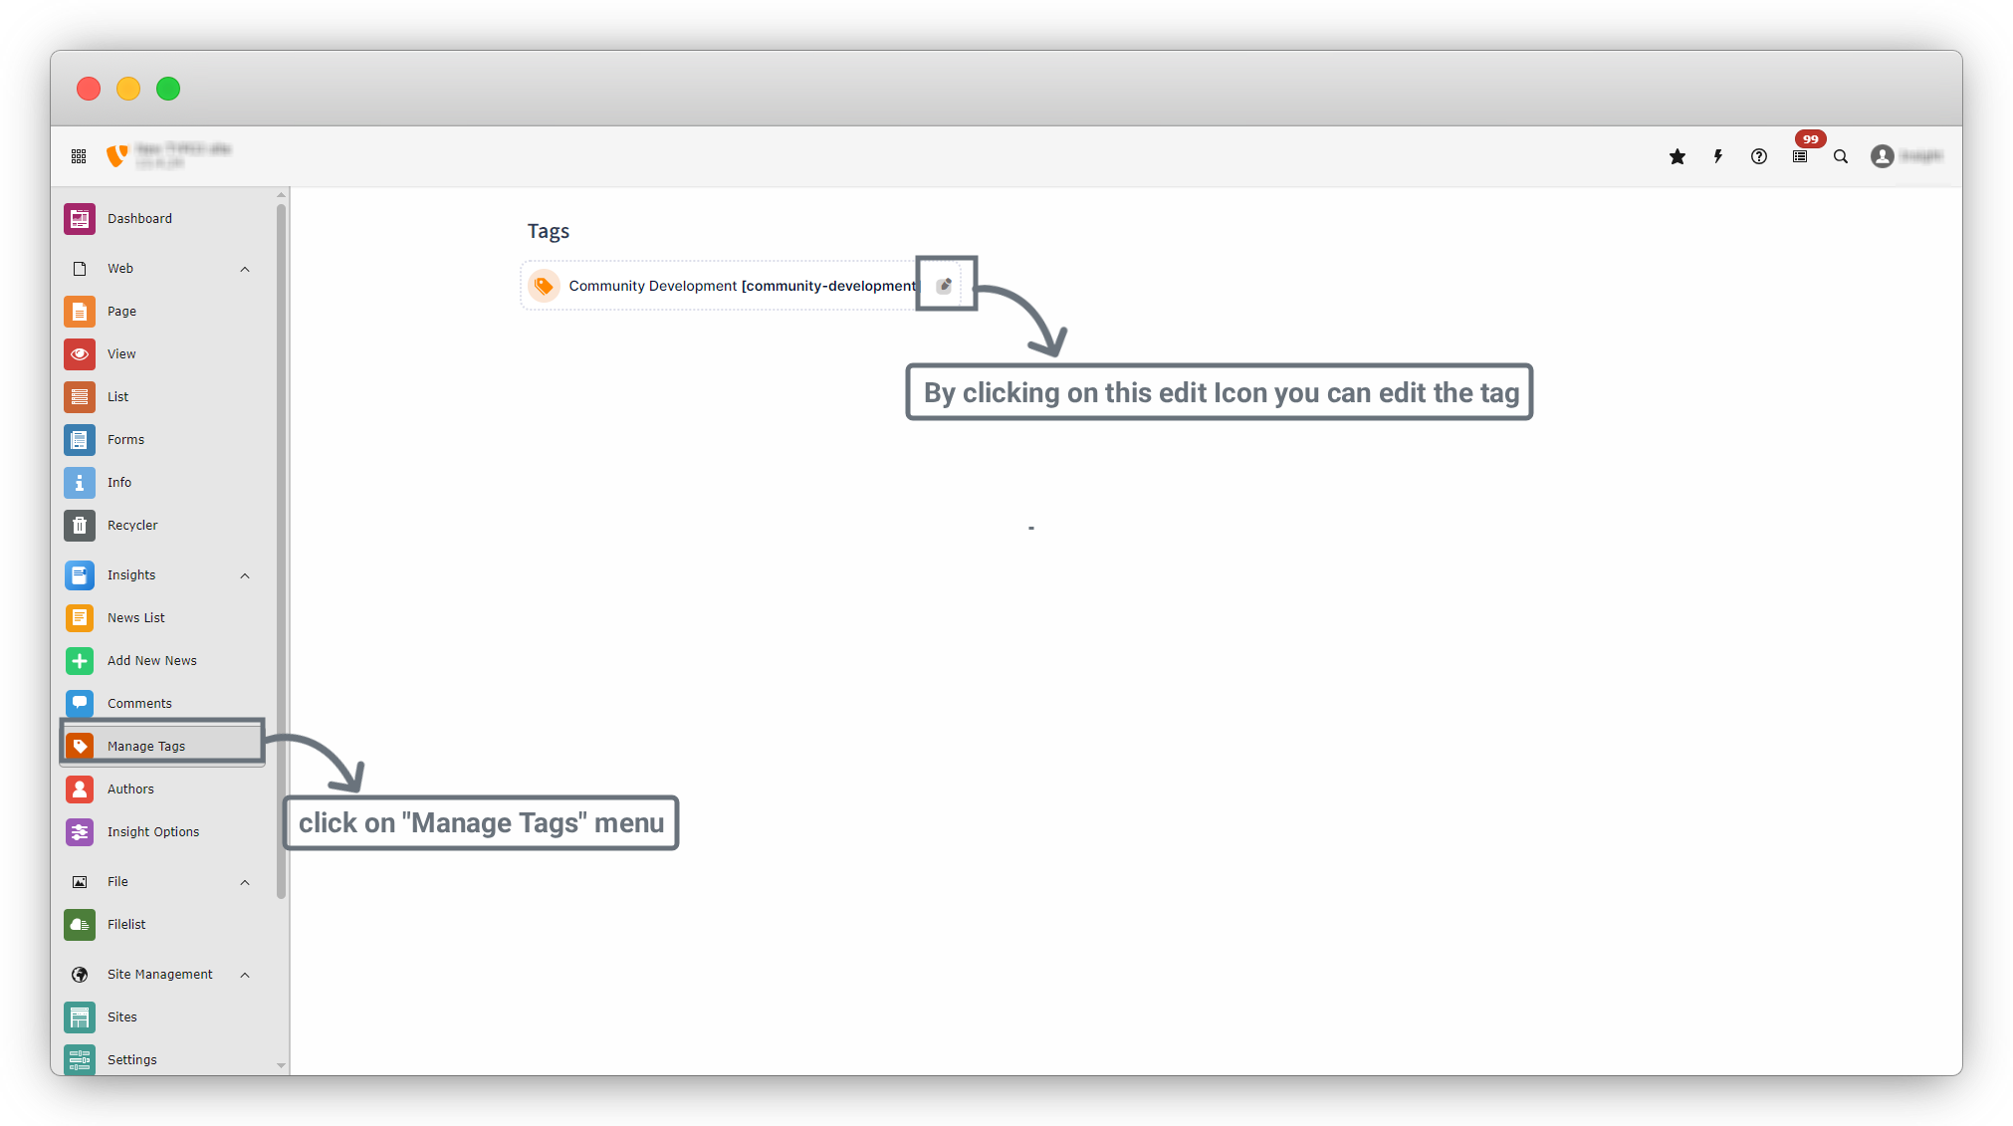Collapse the Site Management group
Image resolution: width=2013 pixels, height=1126 pixels.
[x=245, y=975]
